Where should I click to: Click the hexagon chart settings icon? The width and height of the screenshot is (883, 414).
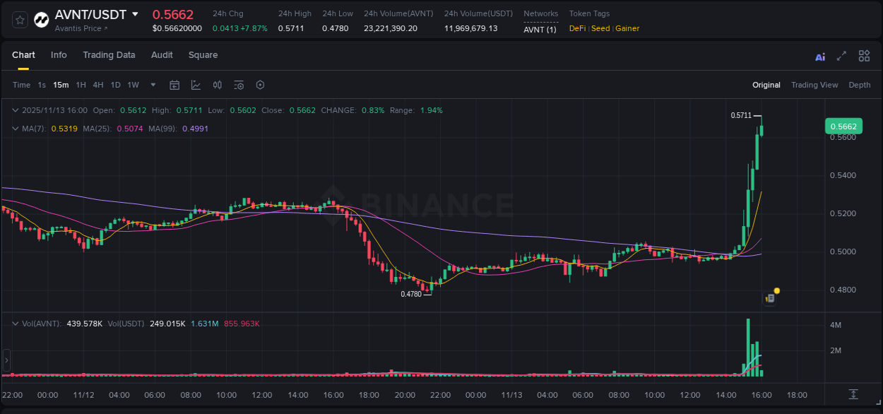click(260, 85)
